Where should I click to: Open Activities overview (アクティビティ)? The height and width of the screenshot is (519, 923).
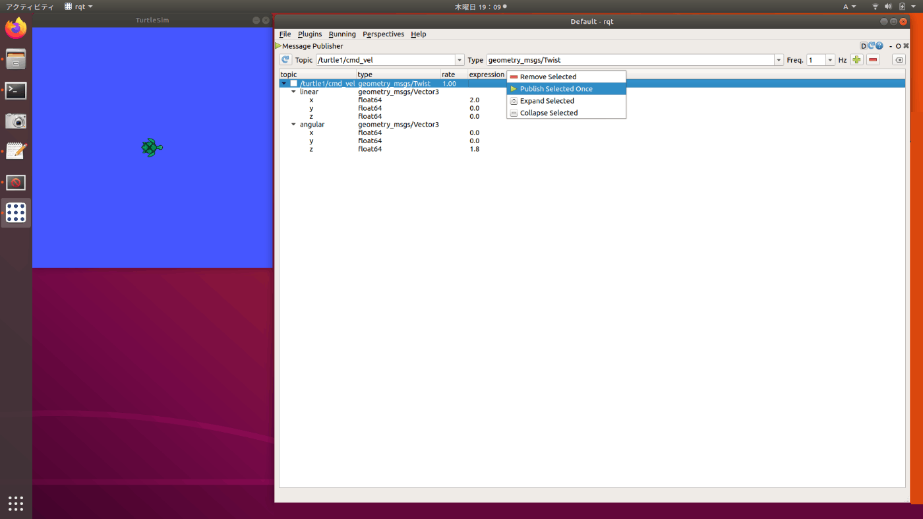[x=30, y=7]
